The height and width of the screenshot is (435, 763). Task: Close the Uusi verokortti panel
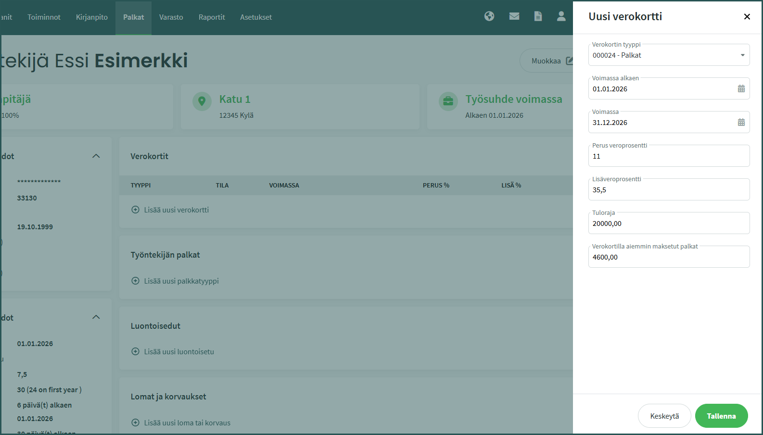click(747, 17)
